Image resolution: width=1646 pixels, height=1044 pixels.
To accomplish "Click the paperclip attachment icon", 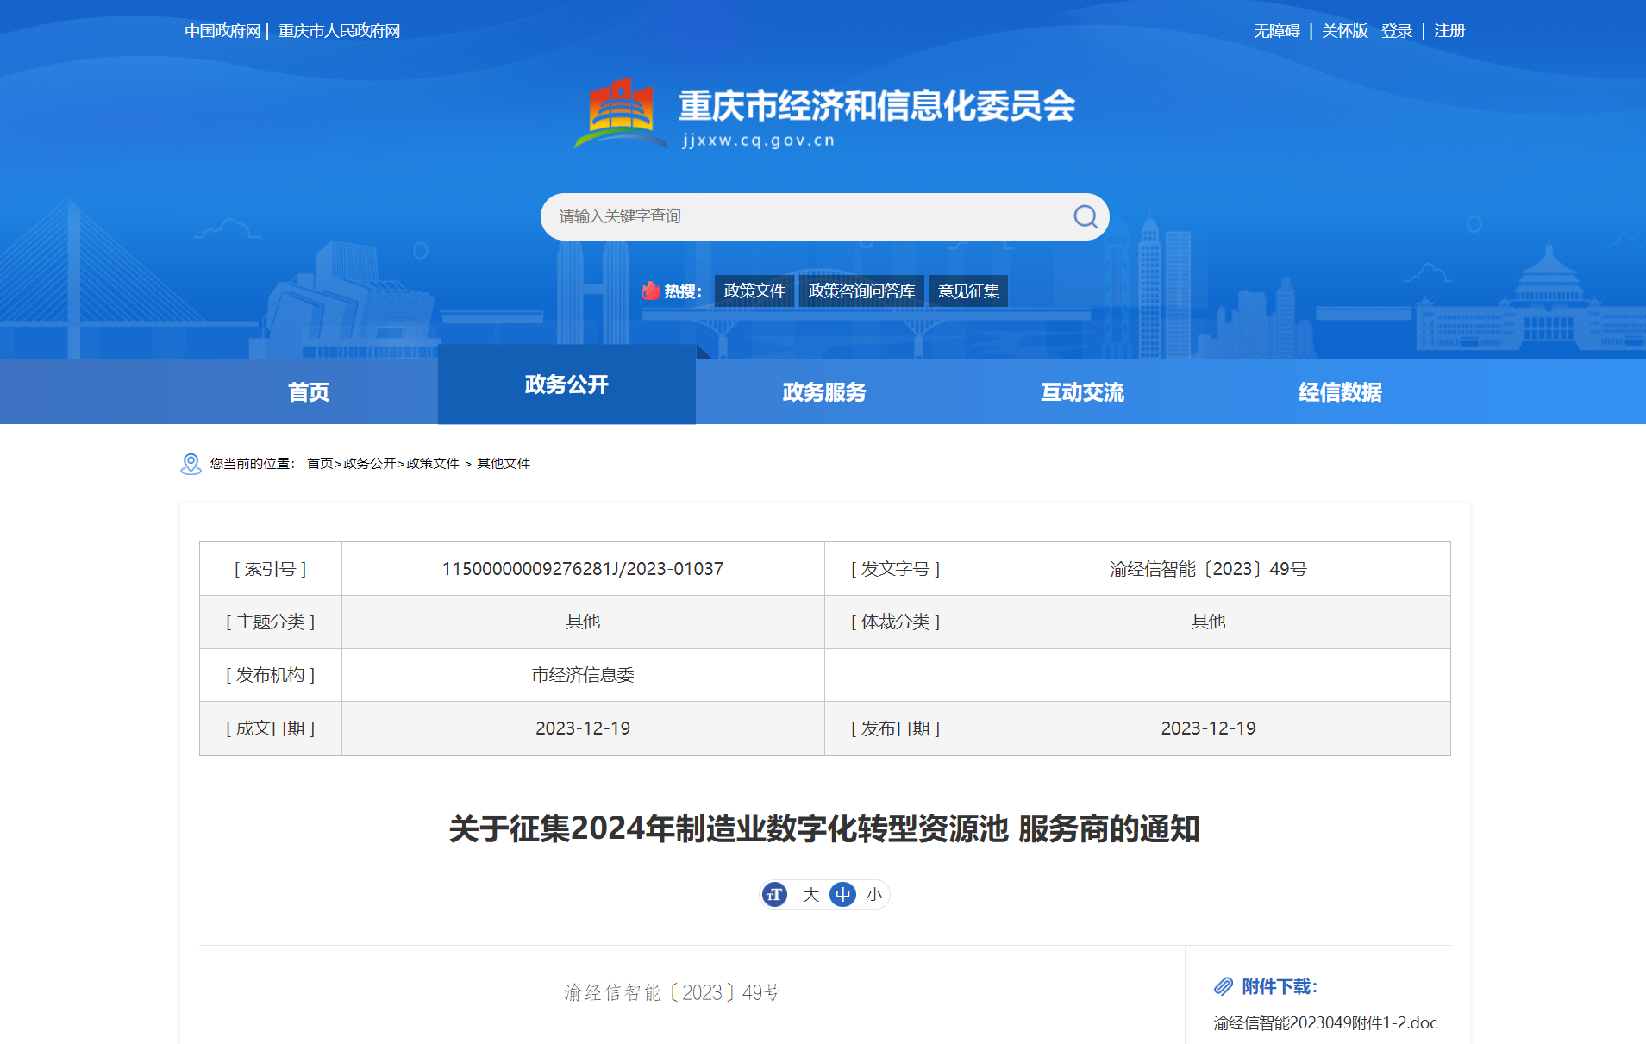I will [x=1224, y=986].
